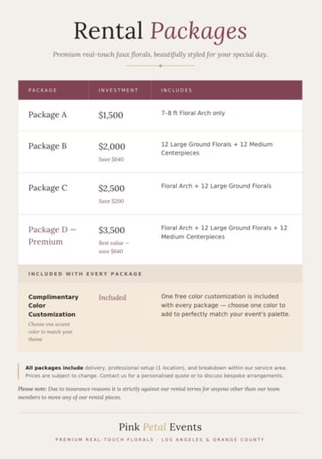Select the INCLUDES column header
322x459 pixels.
click(x=176, y=90)
